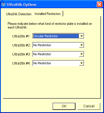Expand the UltraStik #4 dropdown arrow
104x113 pixels.
(81, 63)
